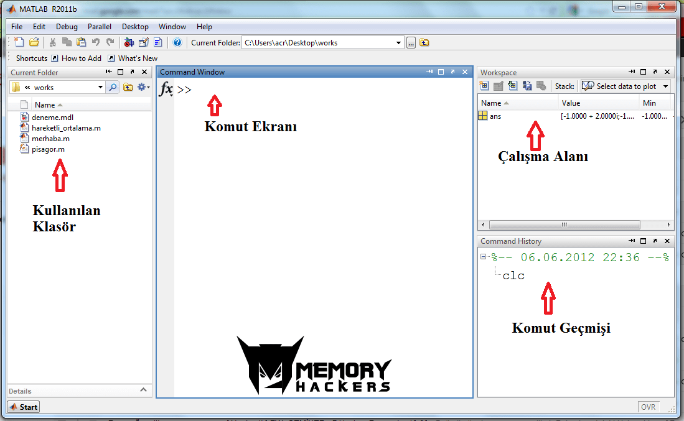This screenshot has height=421, width=684.
Task: Open a file with the folder icon
Action: click(34, 42)
